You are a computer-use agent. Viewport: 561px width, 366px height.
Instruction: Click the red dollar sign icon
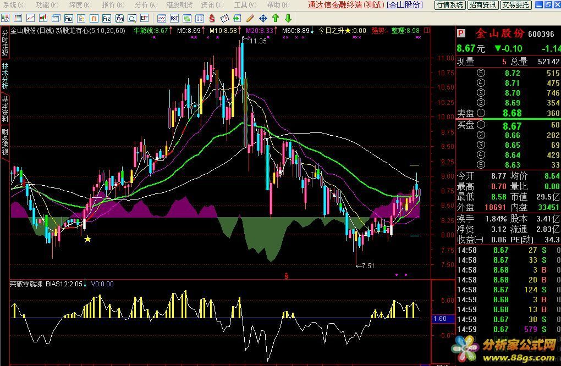coord(212,18)
